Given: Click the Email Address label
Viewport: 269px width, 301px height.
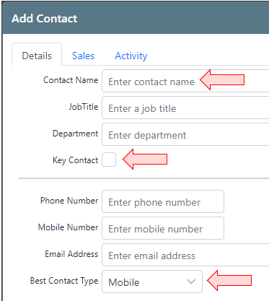Looking at the screenshot, I should coord(71,254).
